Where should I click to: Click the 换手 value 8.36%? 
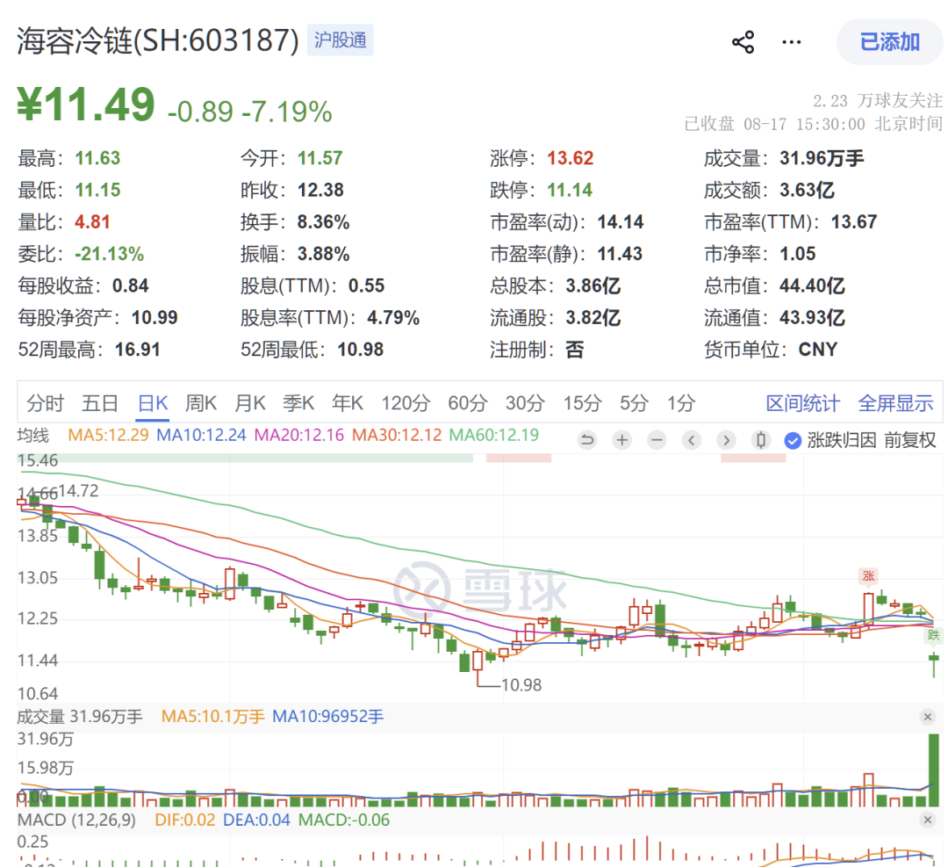click(323, 222)
